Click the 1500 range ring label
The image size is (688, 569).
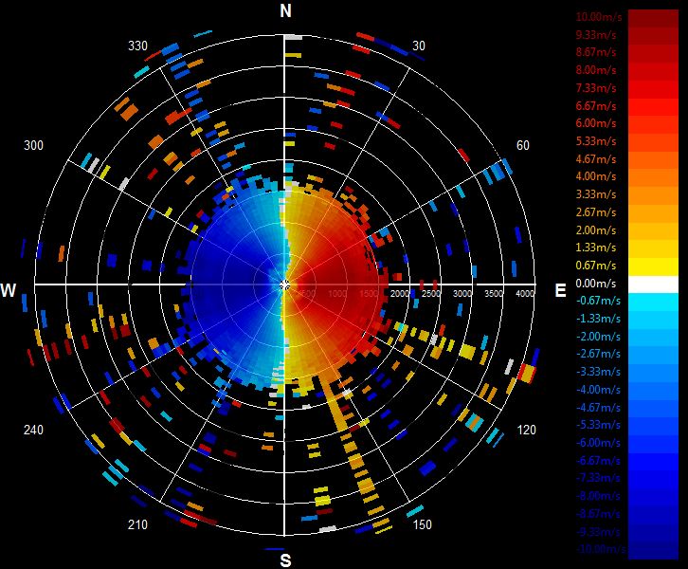coord(369,293)
